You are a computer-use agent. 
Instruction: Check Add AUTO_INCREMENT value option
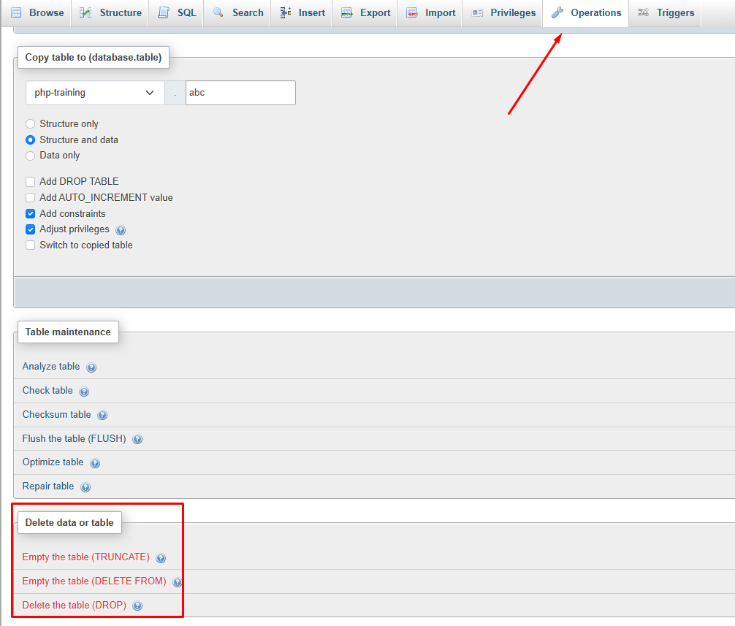click(x=30, y=198)
